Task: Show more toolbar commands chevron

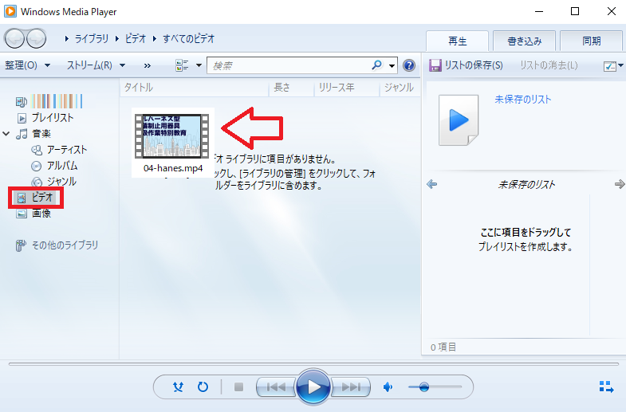Action: pos(148,65)
